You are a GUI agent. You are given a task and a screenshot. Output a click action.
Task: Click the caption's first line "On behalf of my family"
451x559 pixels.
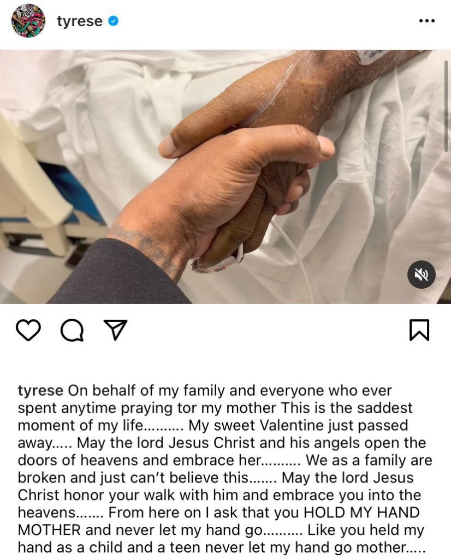coord(146,391)
